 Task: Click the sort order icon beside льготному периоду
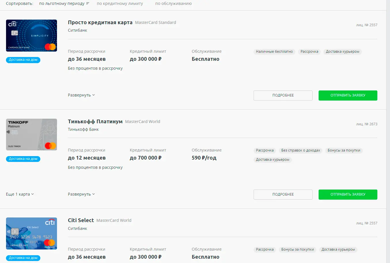tap(88, 4)
